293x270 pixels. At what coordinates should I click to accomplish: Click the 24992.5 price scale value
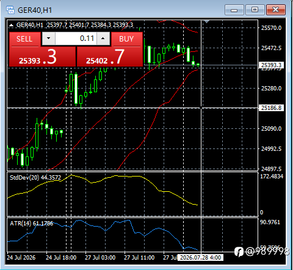(271, 149)
